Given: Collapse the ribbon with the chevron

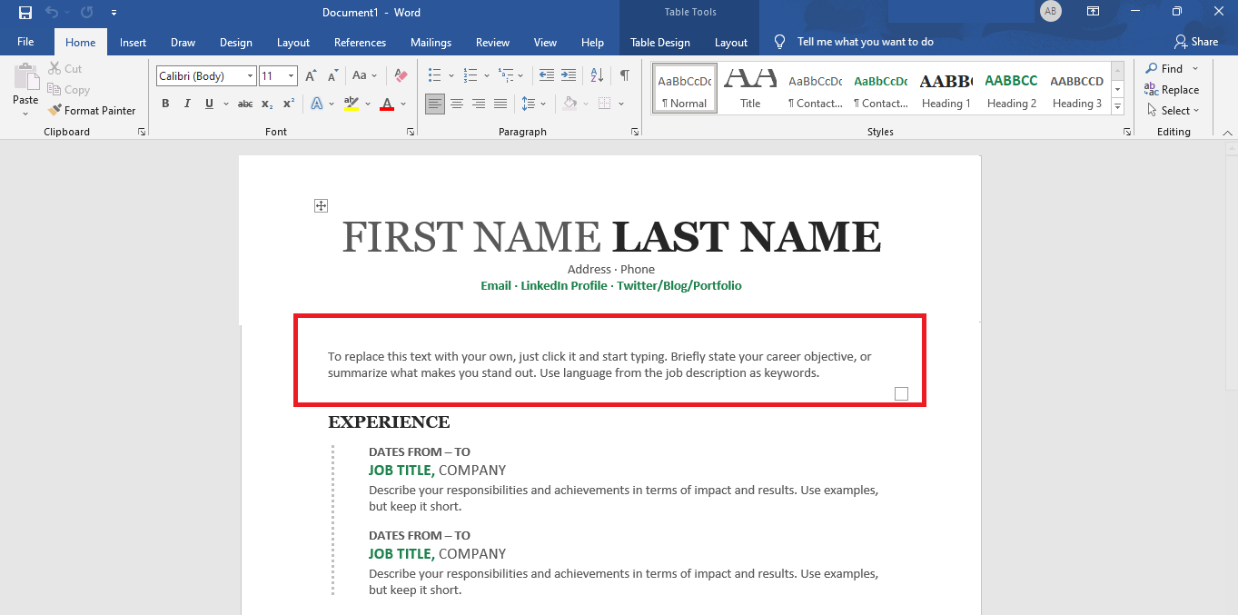Looking at the screenshot, I should [x=1228, y=132].
